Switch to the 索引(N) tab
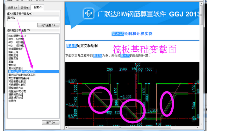 point(25,8)
